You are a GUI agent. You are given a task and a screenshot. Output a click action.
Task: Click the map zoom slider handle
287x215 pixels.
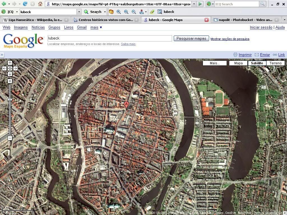coord(10,99)
